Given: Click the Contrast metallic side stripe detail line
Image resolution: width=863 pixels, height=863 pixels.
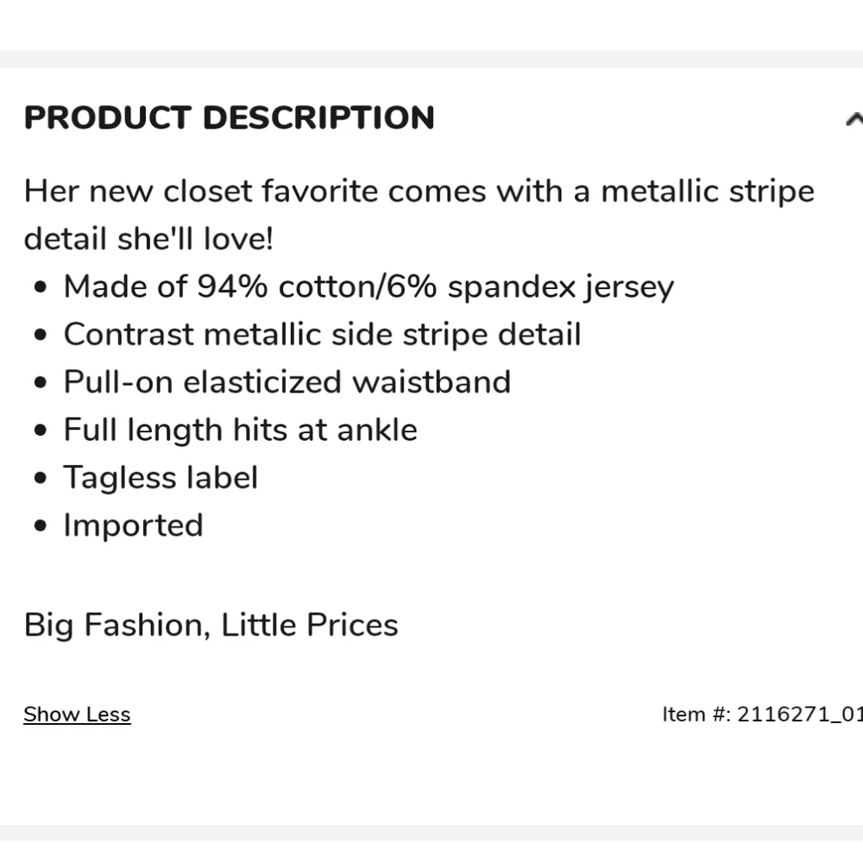Looking at the screenshot, I should [323, 334].
